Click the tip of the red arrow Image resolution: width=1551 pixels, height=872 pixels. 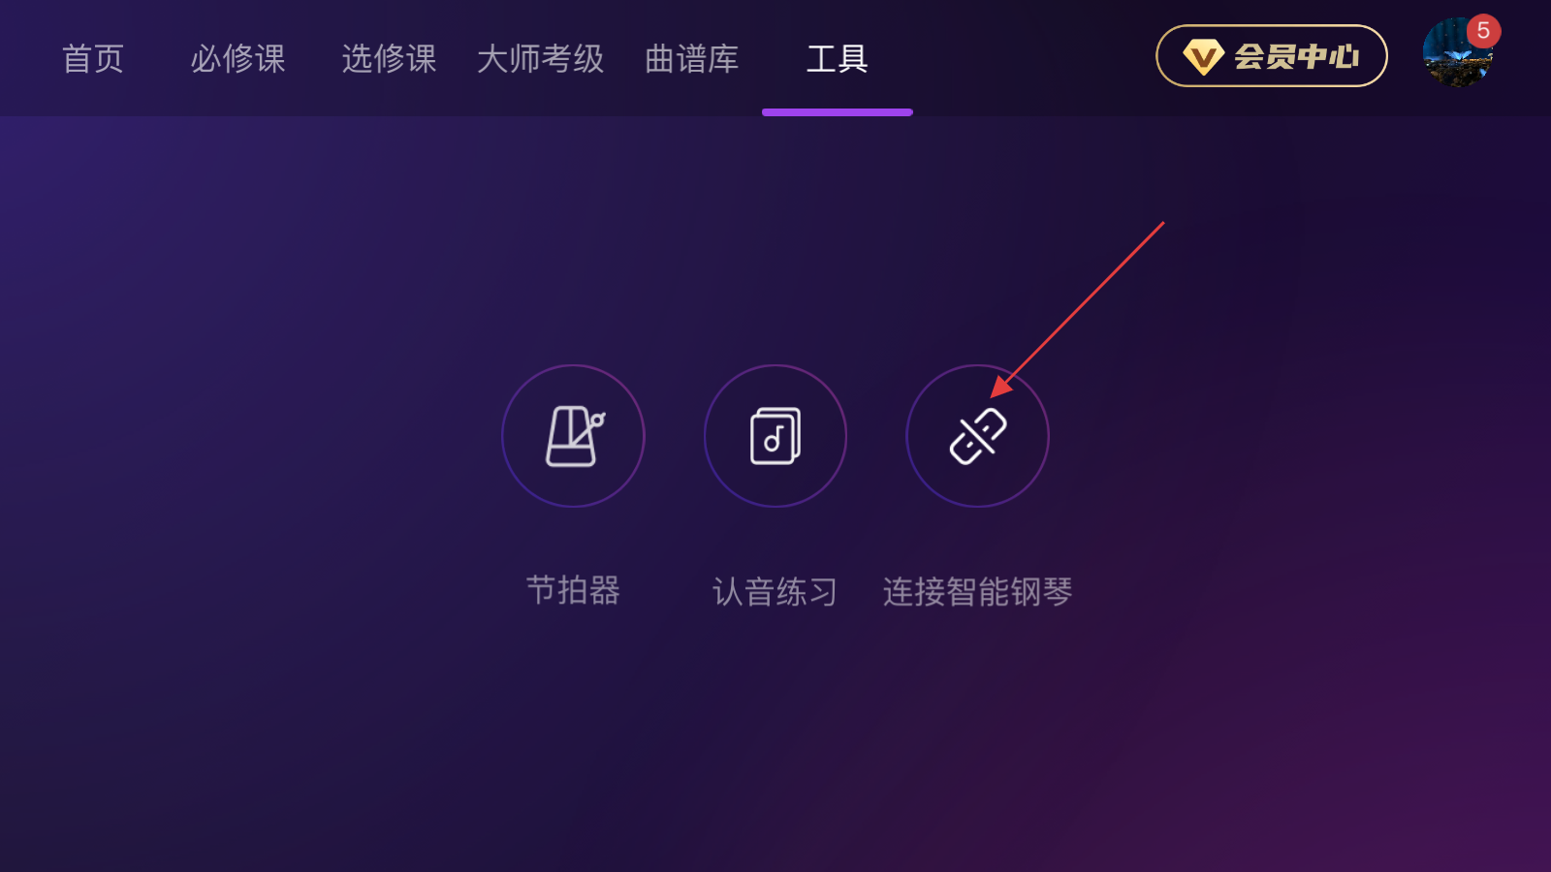click(992, 395)
